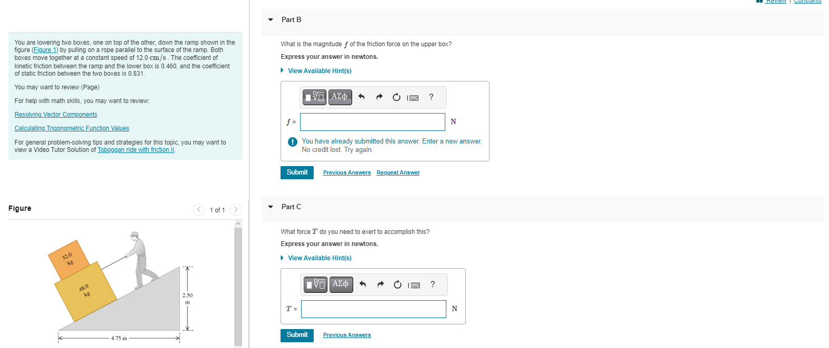Select the Greek symbols ΑΣφ icon in Part B
This screenshot has height=348, width=829.
pos(340,97)
